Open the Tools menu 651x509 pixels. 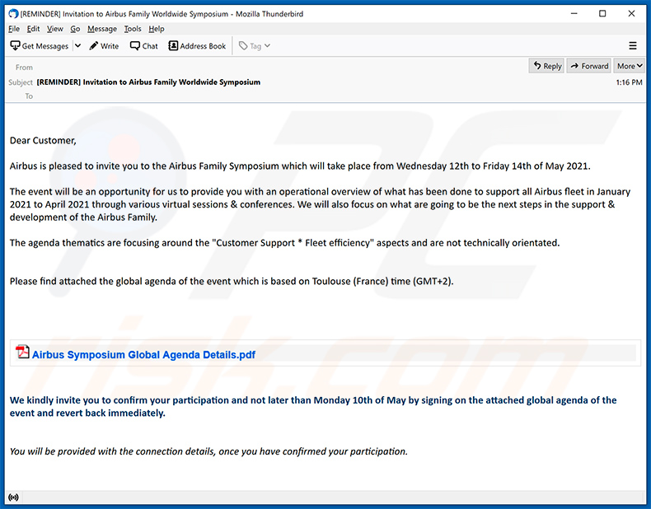pyautogui.click(x=133, y=29)
